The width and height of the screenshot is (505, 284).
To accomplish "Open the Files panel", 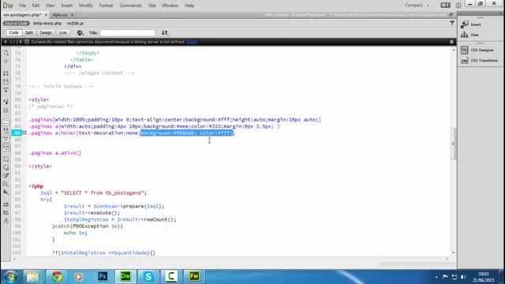I will click(470, 35).
